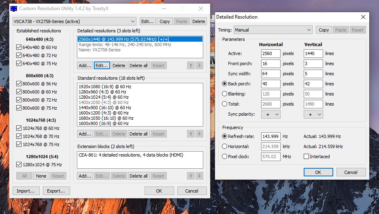This screenshot has height=214, width=379.
Task: Click Copy in Detailed Resolution dialog
Action: tap(324, 30)
